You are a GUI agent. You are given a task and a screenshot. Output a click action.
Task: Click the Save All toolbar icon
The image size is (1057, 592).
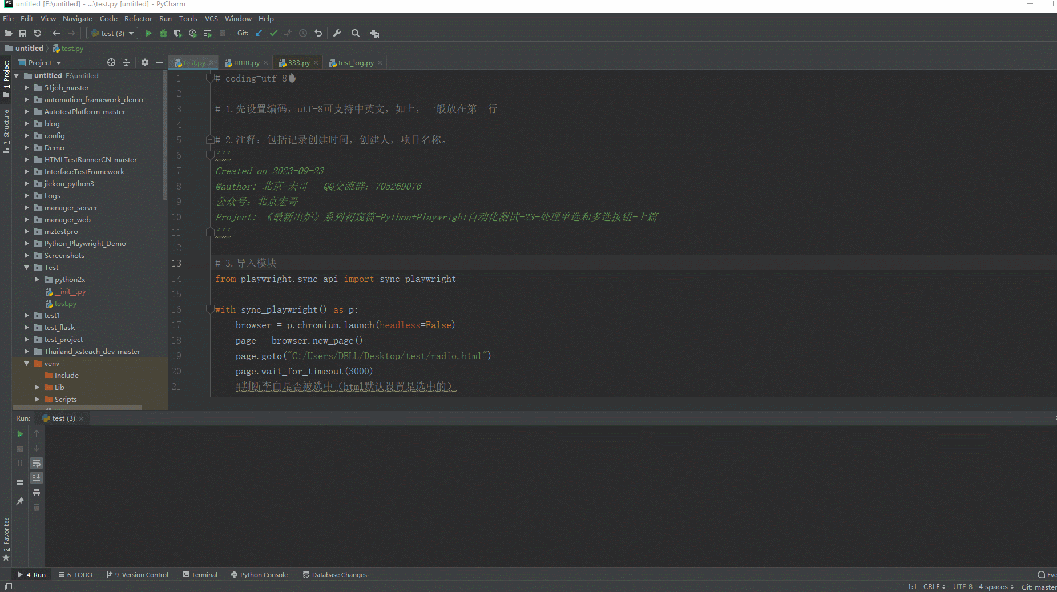[x=23, y=33]
